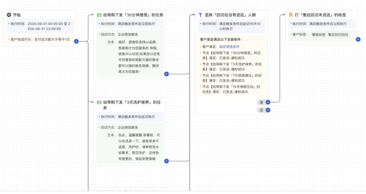Click the guide task icon for「3天洗护保养」node

point(99,102)
